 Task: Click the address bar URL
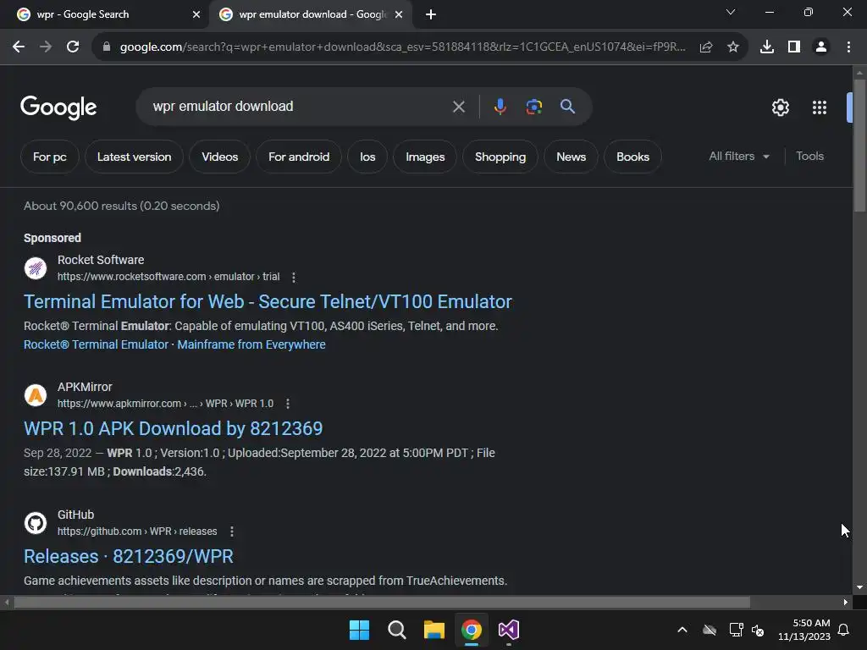pos(402,47)
